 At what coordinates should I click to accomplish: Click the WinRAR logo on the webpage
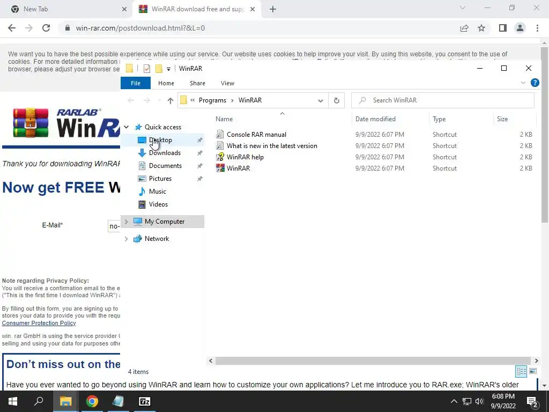[x=66, y=123]
